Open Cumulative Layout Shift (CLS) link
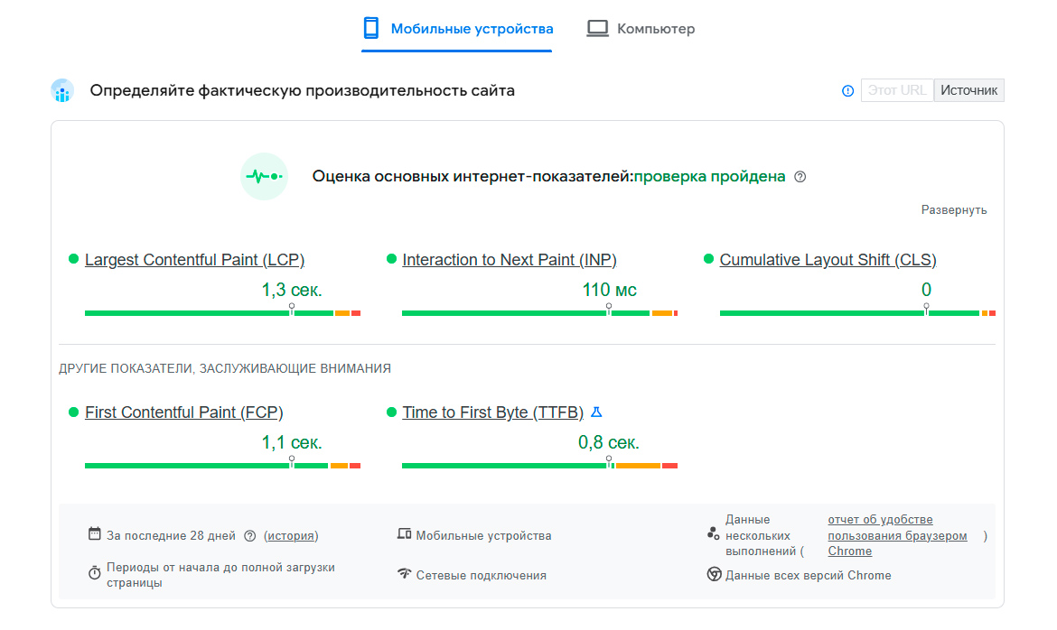Viewport: 1057px width, 630px height. [x=828, y=260]
